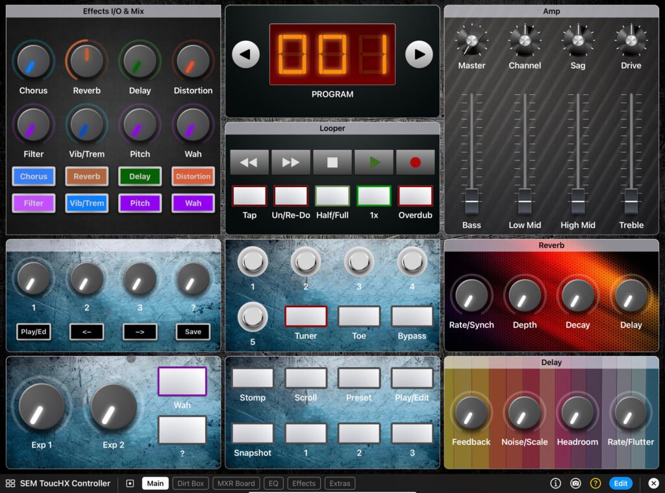Tap the looper Tap tempo pad
665x493 pixels.
point(249,196)
